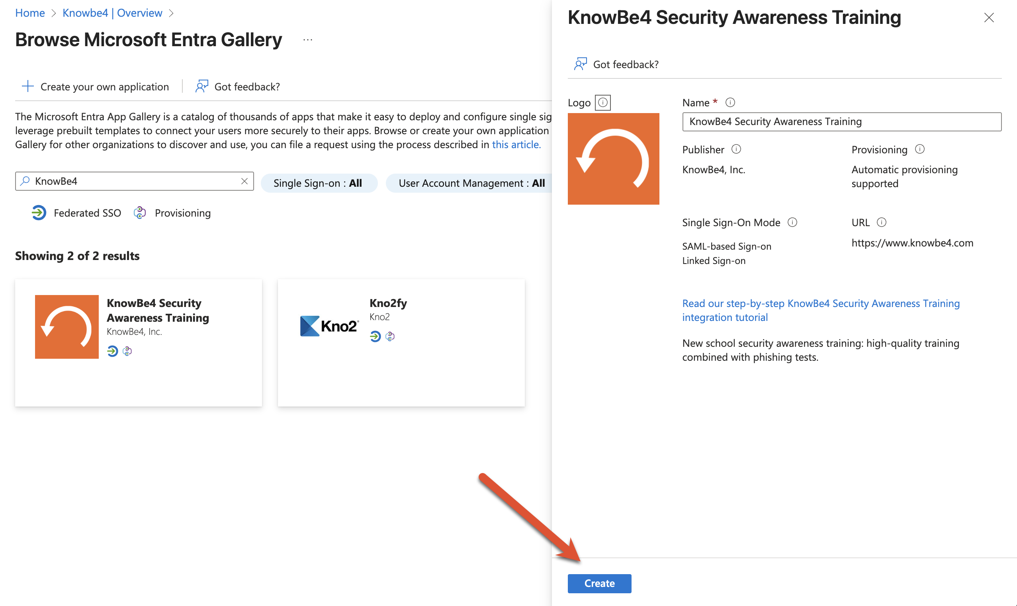Open the Logo info tooltip icon

pyautogui.click(x=603, y=102)
